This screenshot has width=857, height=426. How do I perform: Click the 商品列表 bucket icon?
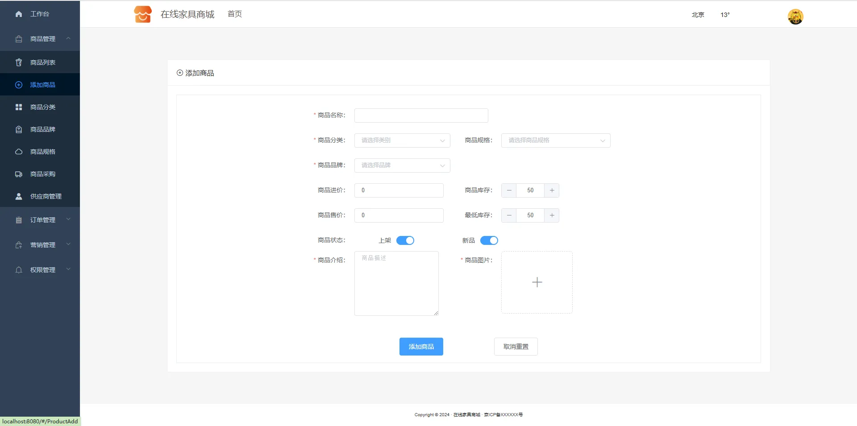pyautogui.click(x=19, y=62)
